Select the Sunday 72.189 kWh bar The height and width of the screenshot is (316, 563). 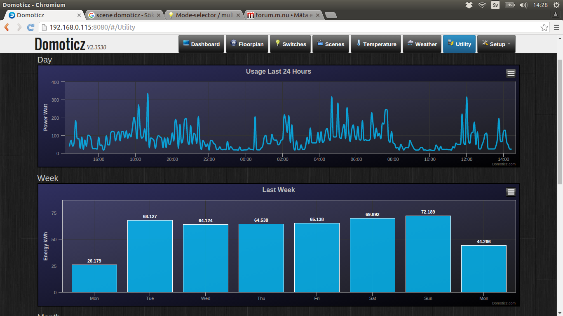[x=428, y=254]
